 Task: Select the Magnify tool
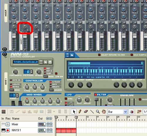click(98, 112)
